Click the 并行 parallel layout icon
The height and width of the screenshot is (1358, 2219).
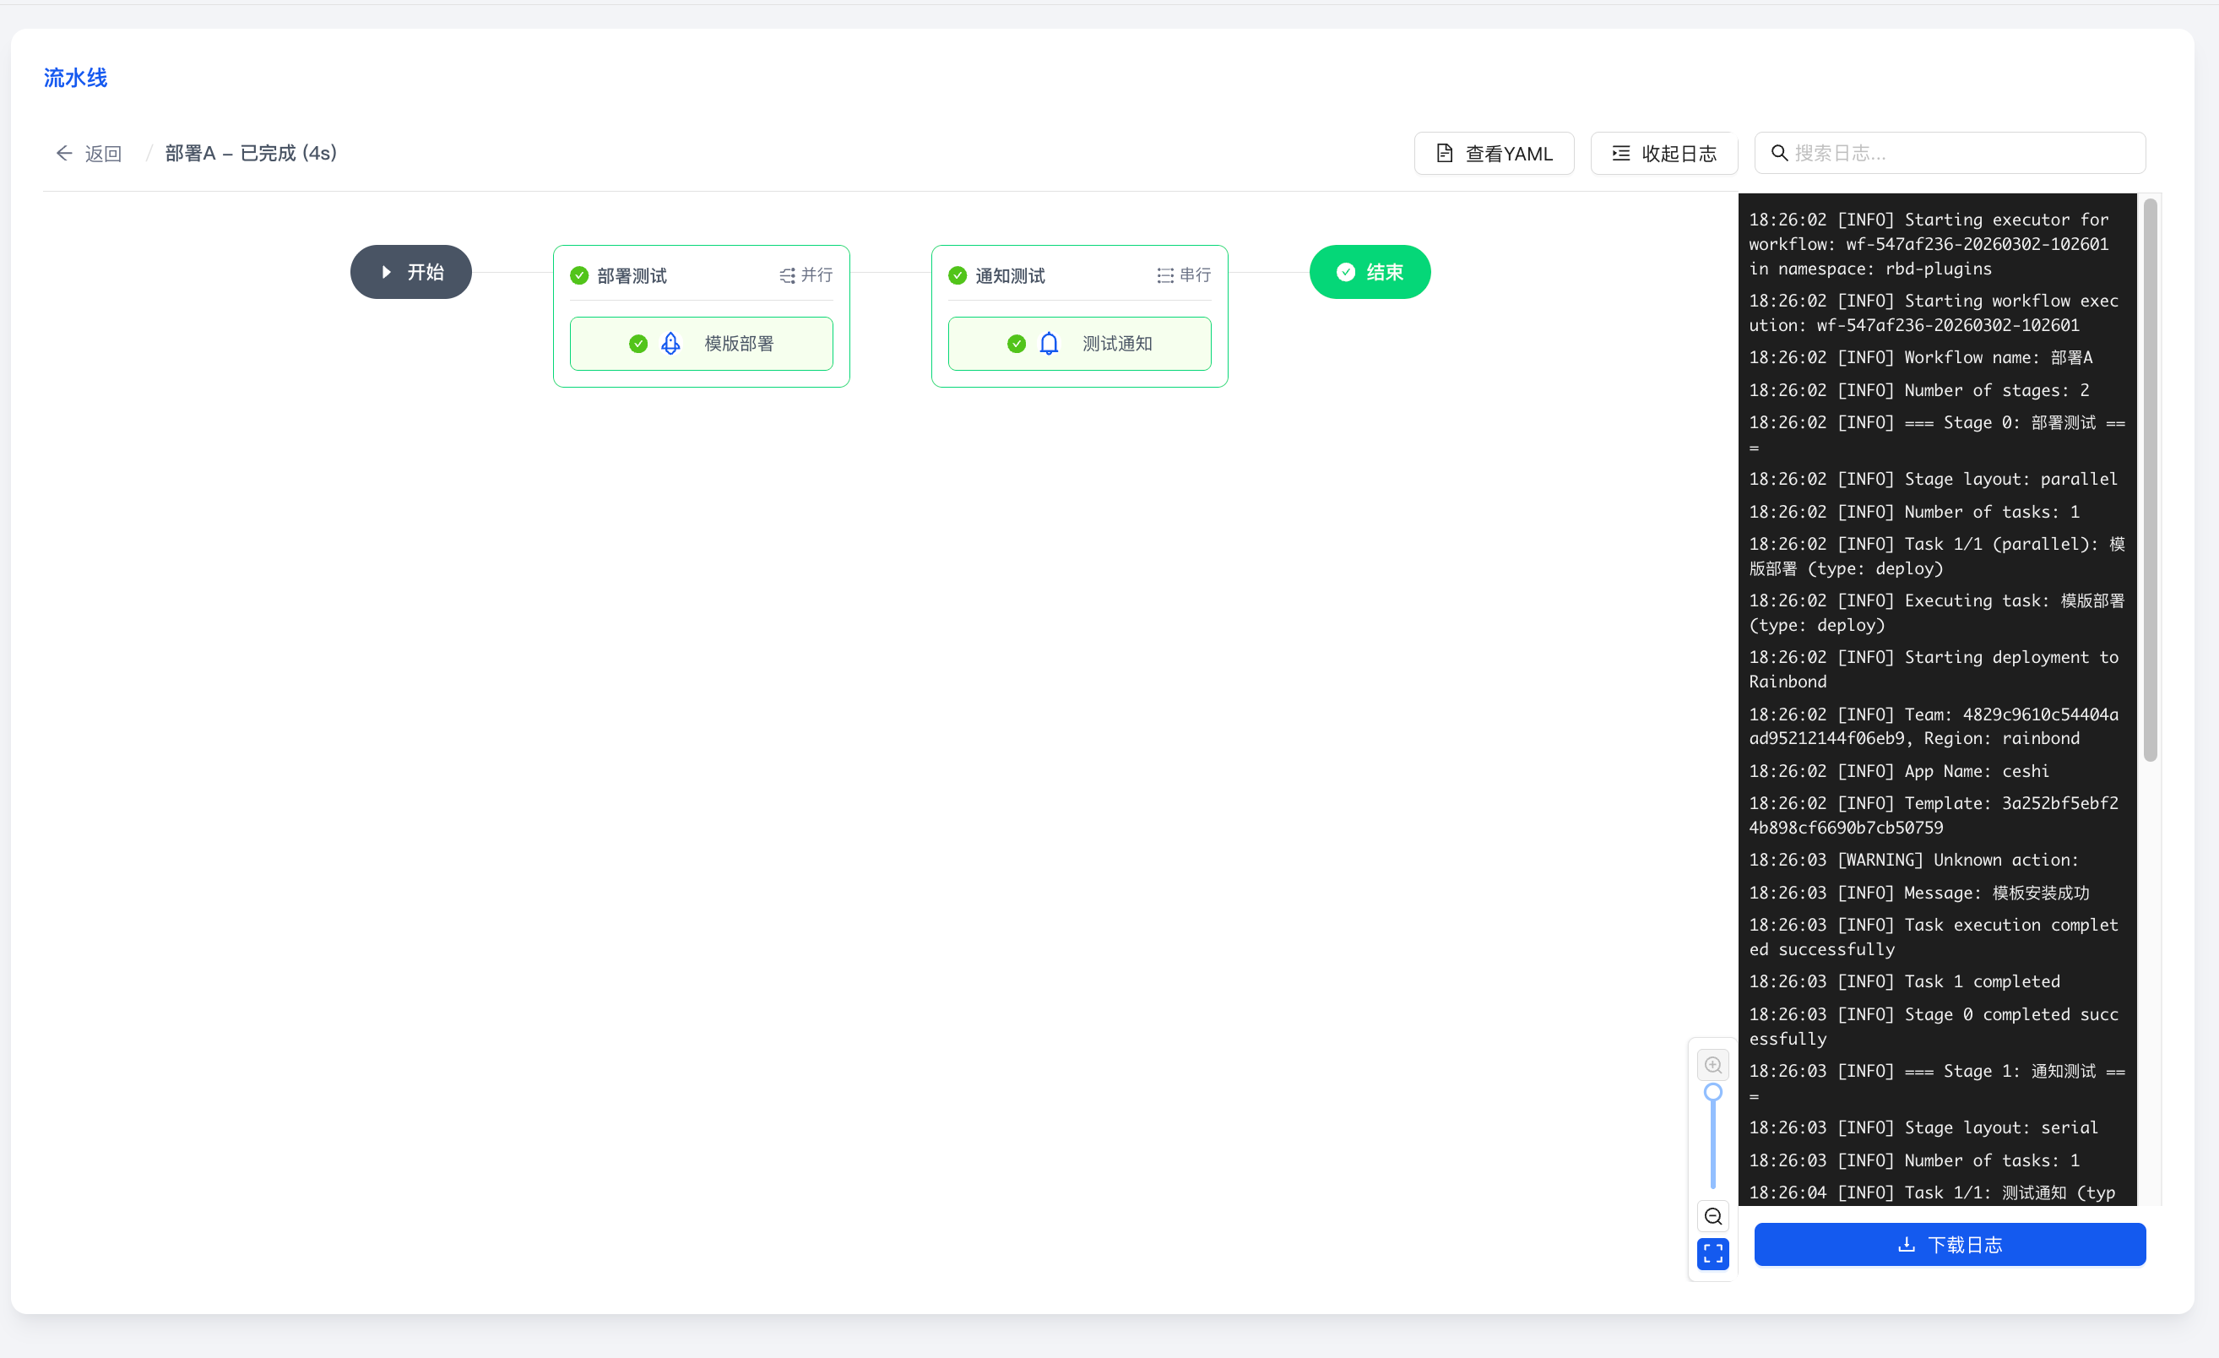787,275
